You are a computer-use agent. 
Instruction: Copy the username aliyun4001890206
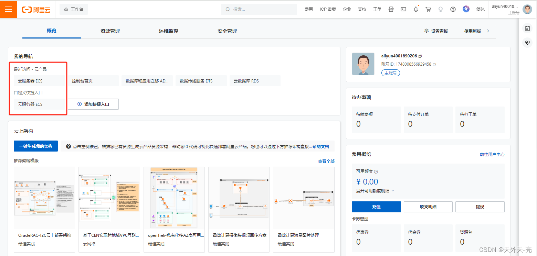click(x=420, y=56)
